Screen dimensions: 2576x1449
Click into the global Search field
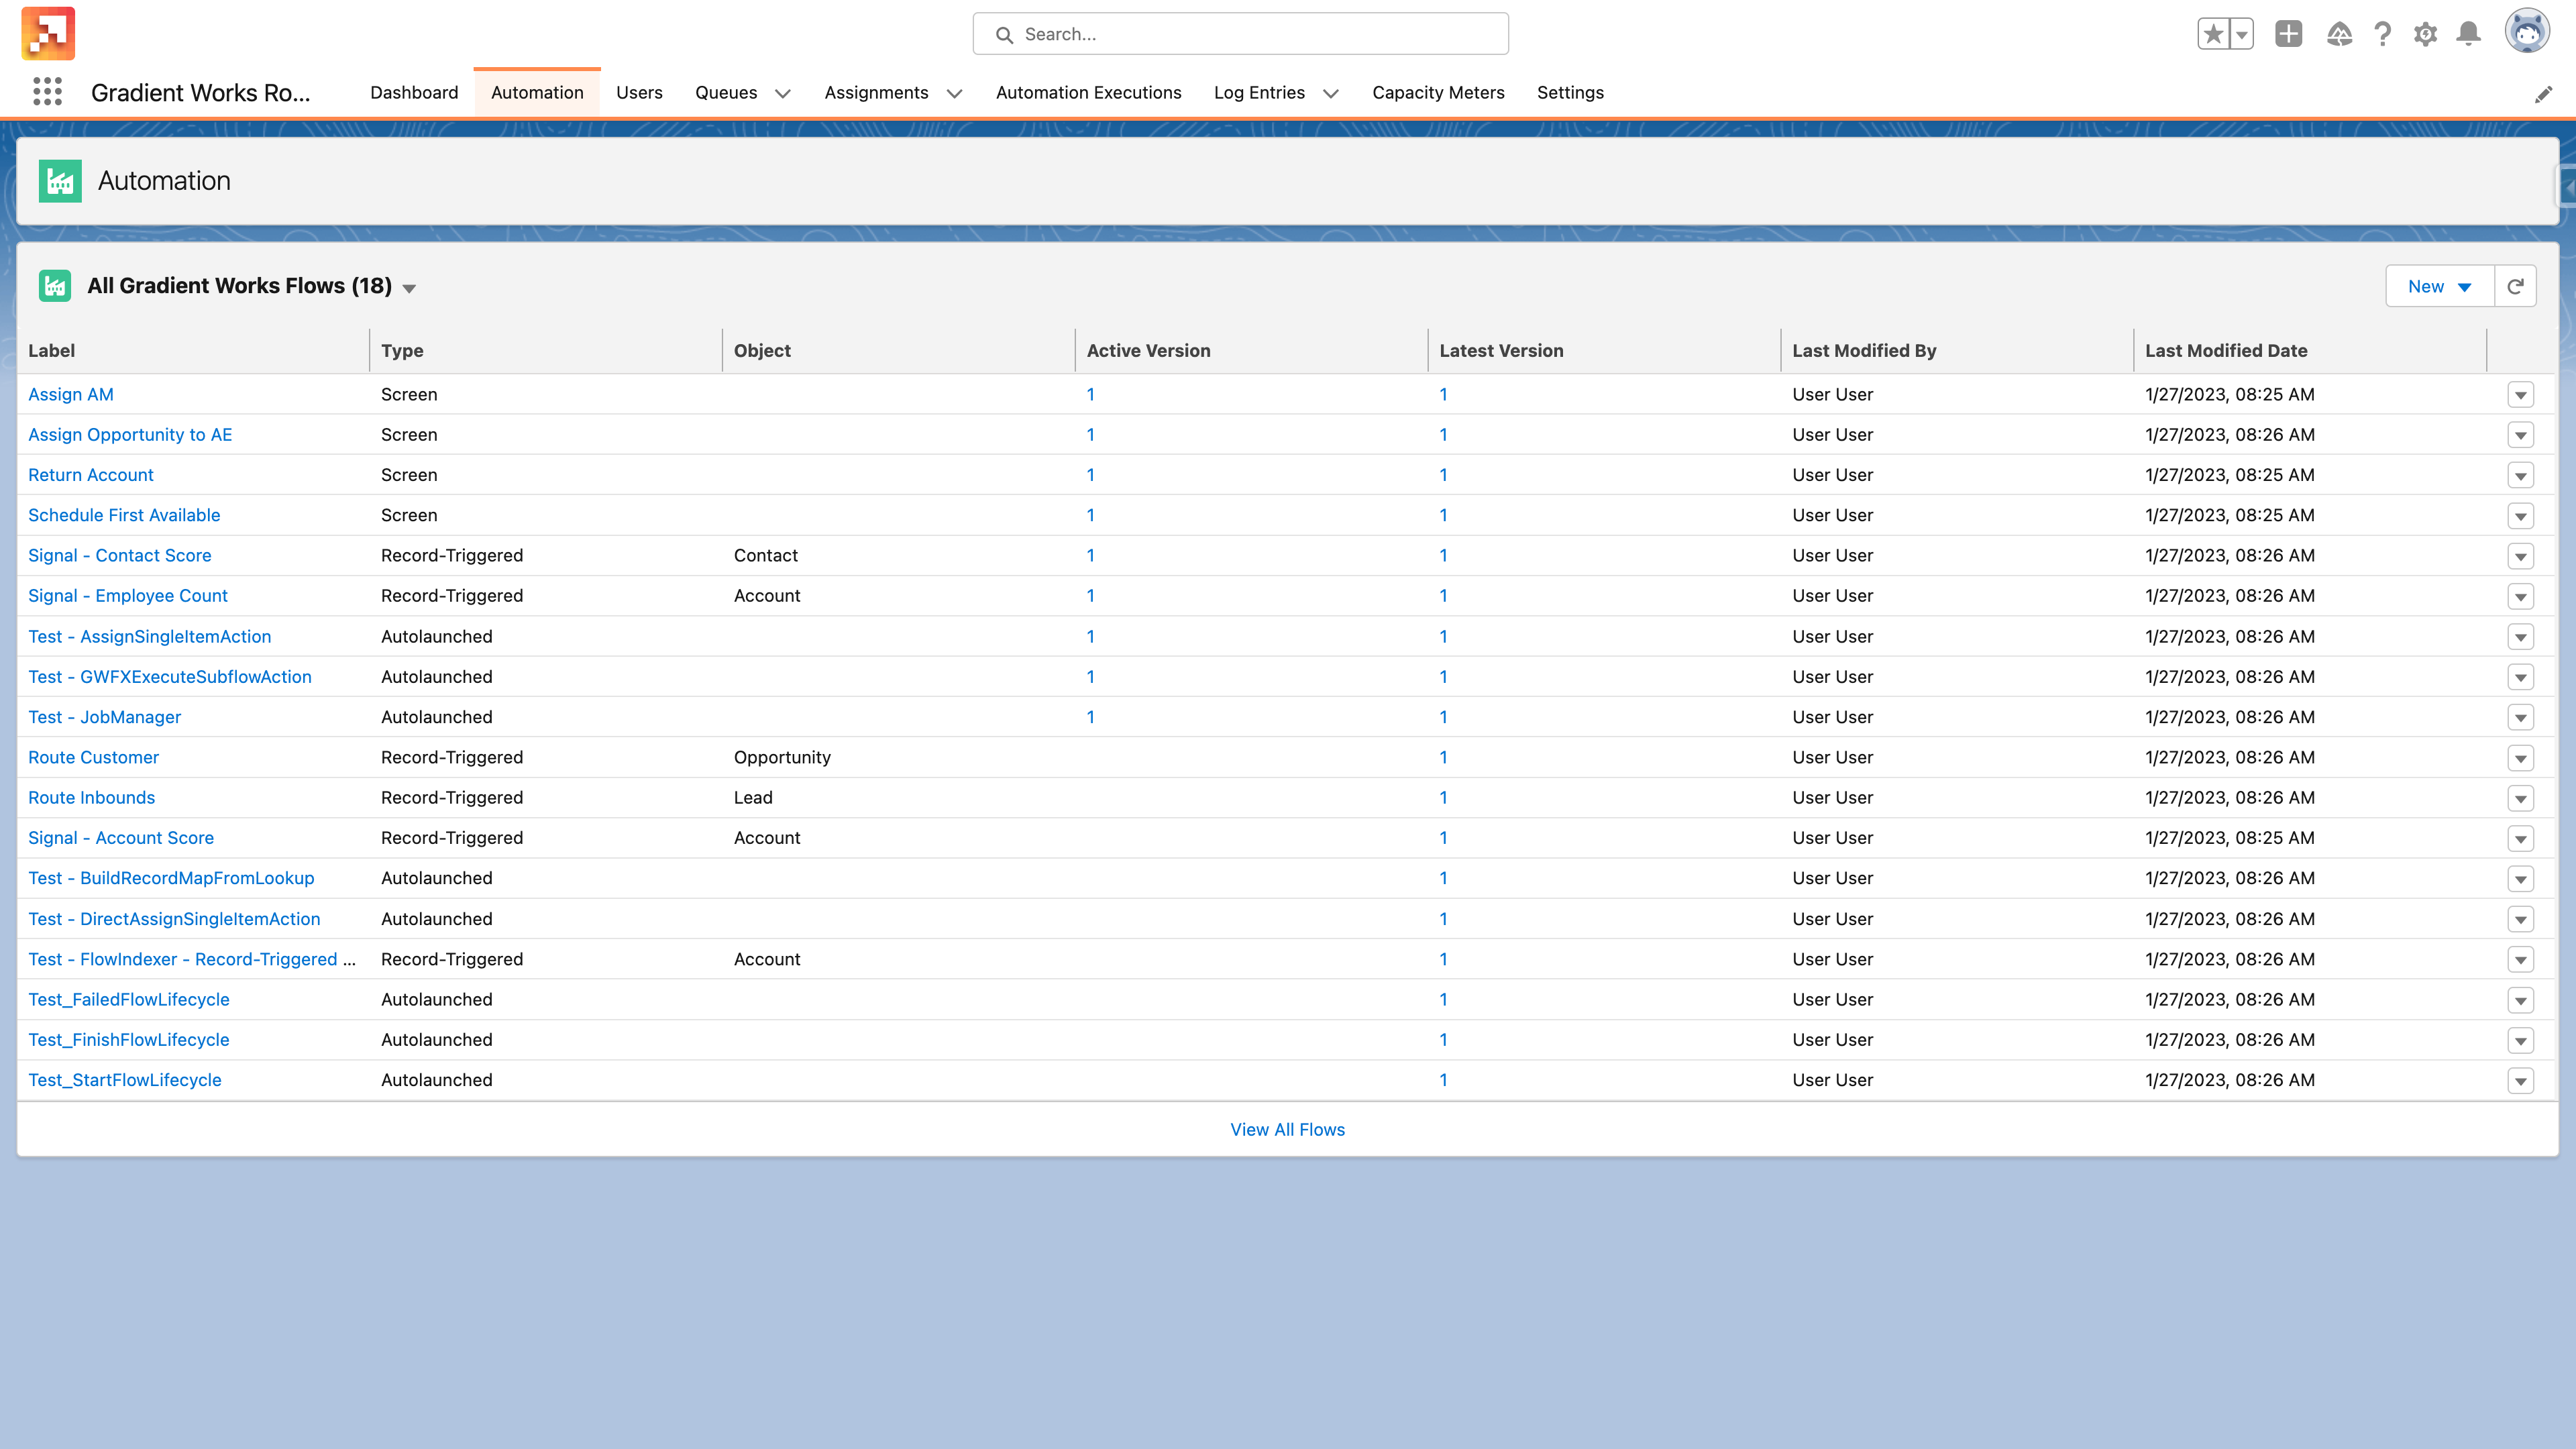click(1240, 34)
